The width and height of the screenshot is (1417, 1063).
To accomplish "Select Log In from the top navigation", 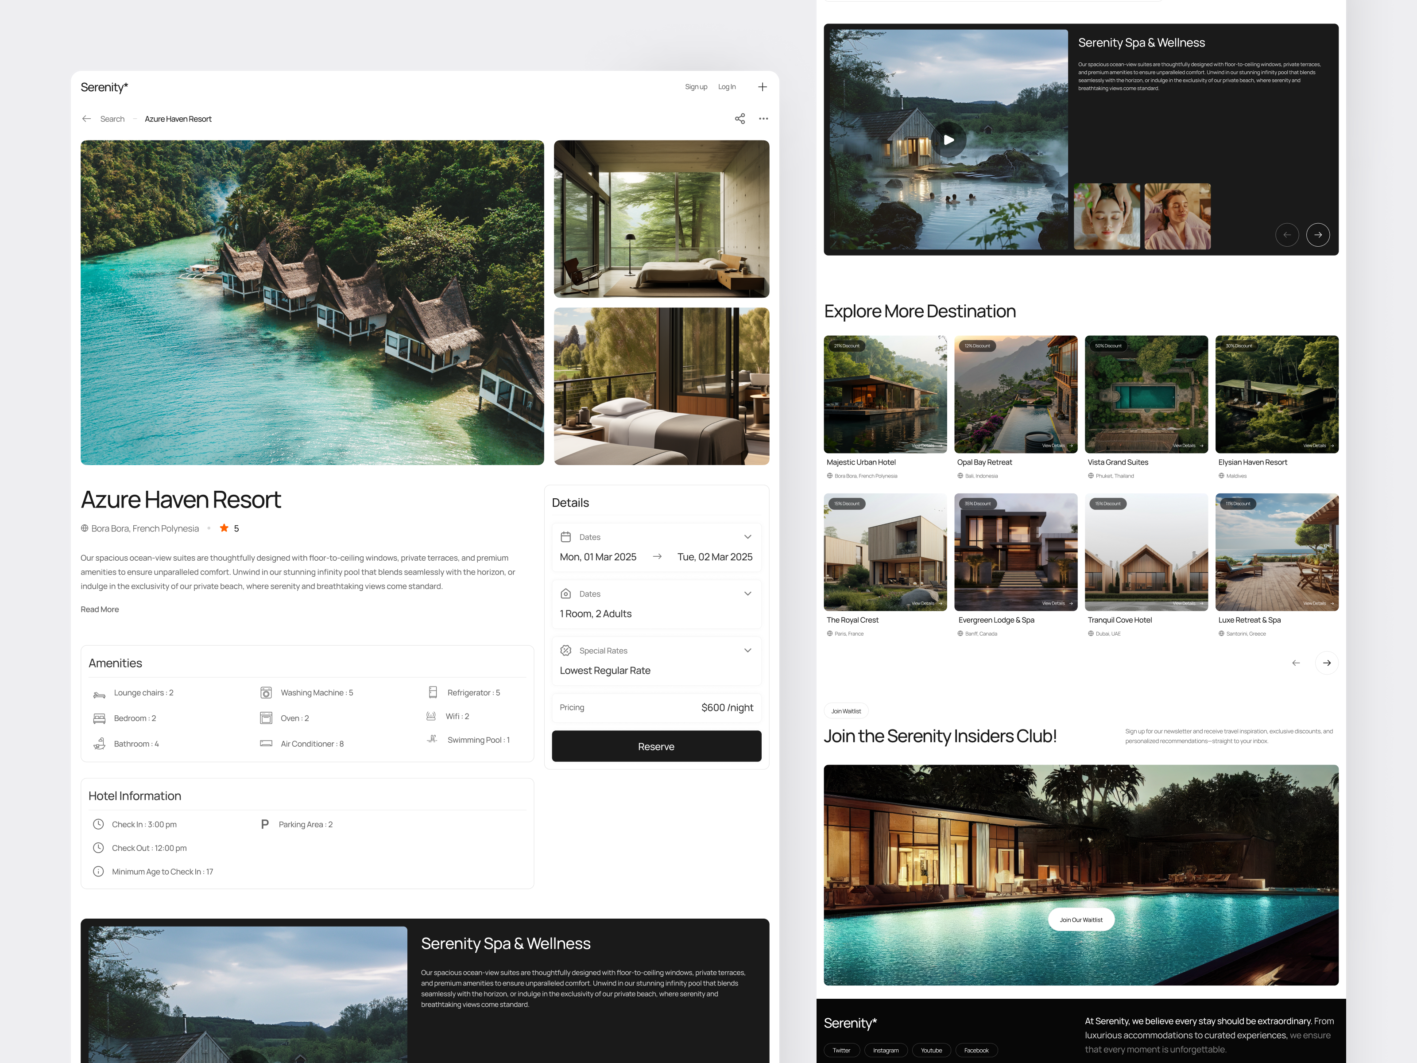I will pos(727,86).
